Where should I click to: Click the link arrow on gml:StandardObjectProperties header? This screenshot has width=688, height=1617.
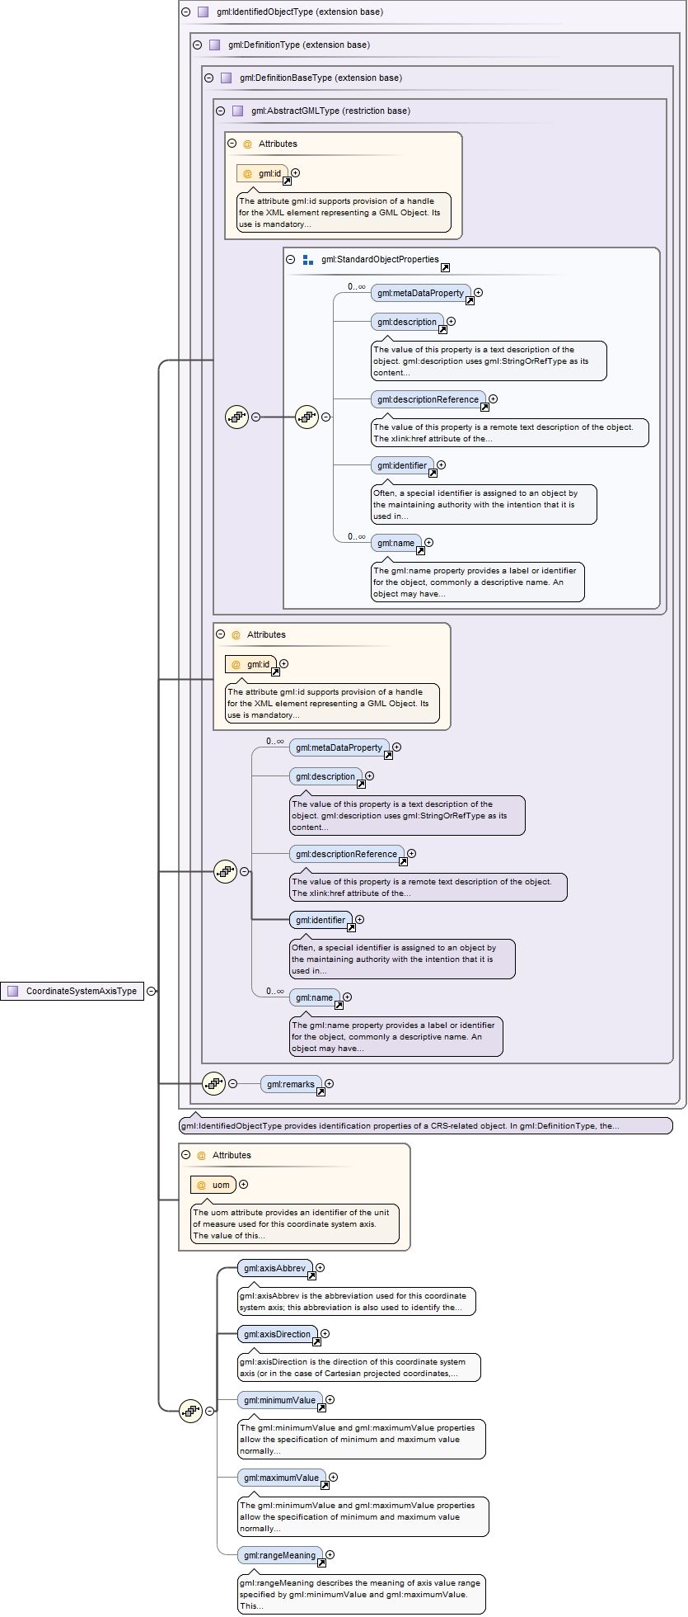pos(445,267)
